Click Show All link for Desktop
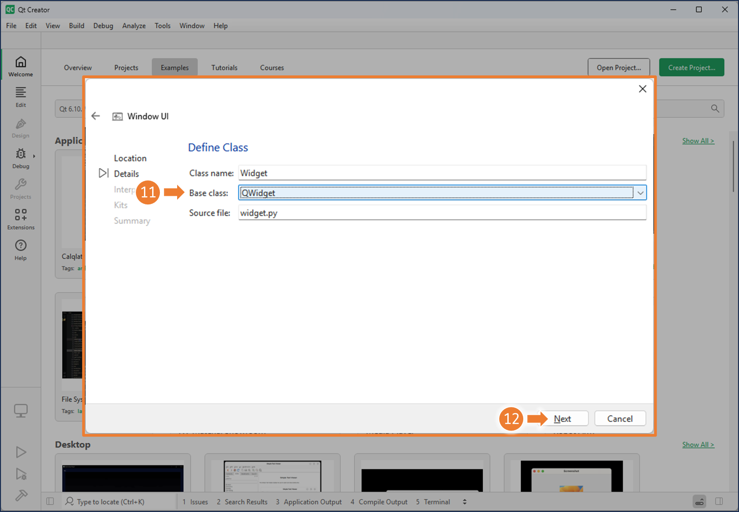Screen dimensions: 739x512 click(698, 445)
